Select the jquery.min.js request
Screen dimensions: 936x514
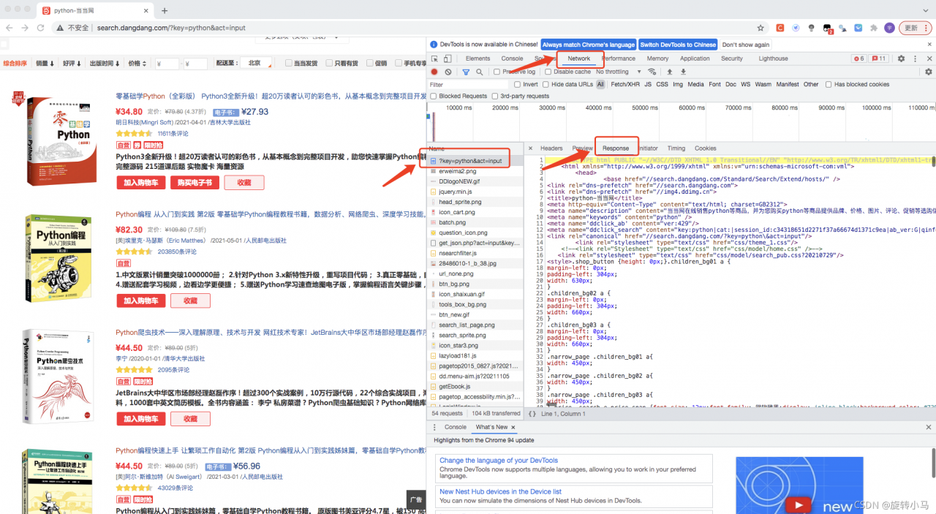coord(475,192)
